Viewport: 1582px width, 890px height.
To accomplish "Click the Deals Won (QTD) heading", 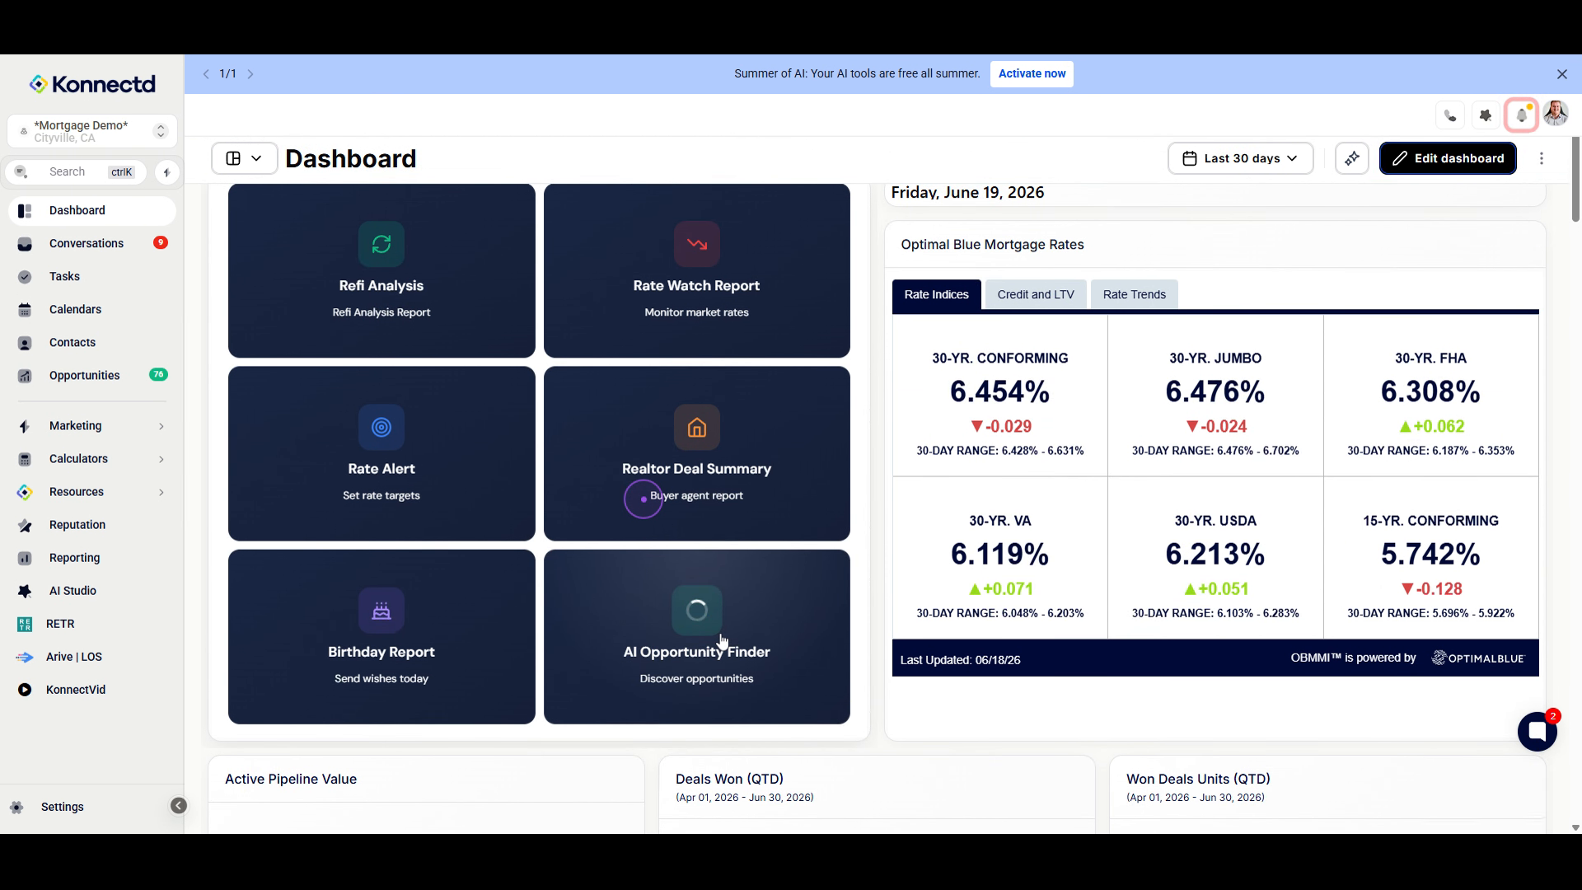I will coord(729,780).
